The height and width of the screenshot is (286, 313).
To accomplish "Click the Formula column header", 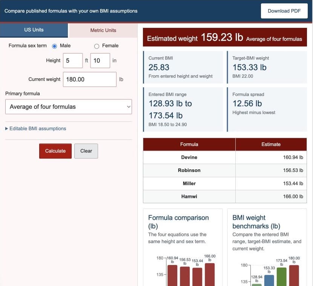I will 189,145.
